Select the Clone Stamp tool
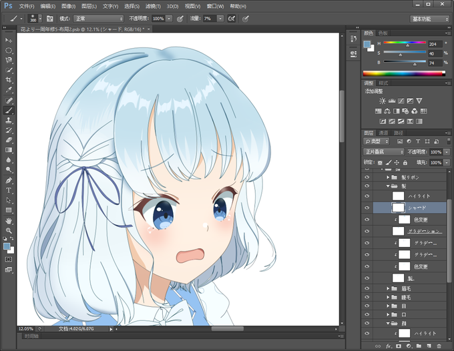 click(x=9, y=120)
